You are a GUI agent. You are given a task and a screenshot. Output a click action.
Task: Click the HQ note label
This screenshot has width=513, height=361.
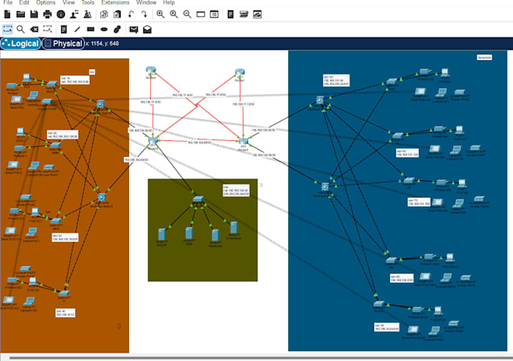click(92, 72)
